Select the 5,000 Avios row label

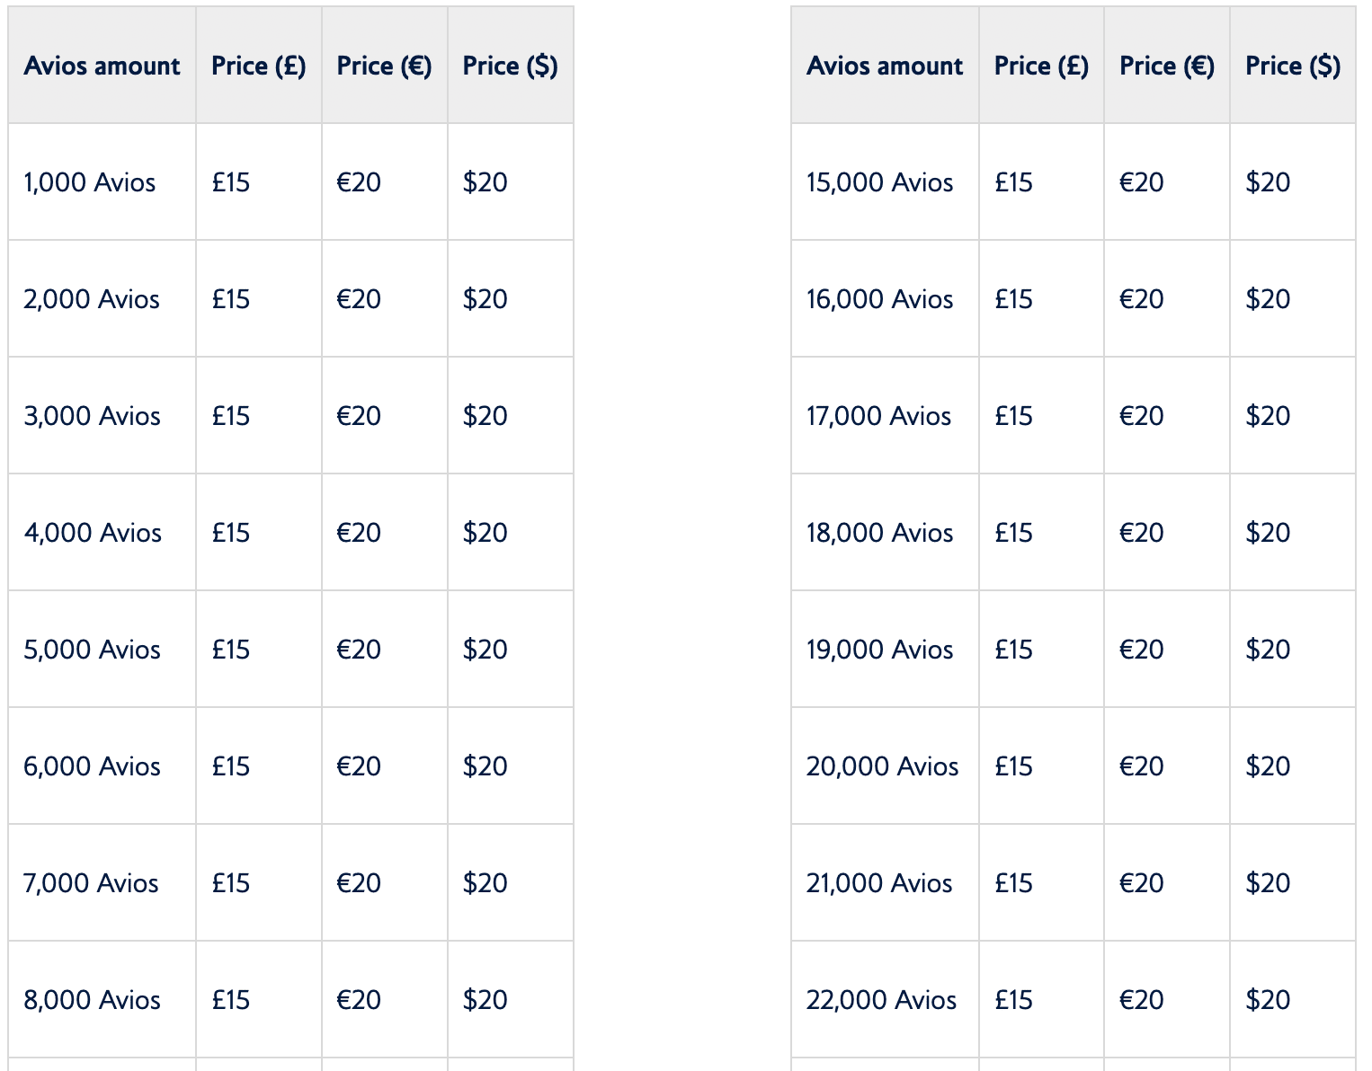92,650
